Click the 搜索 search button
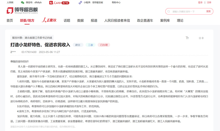This screenshot has height=131, width=220. point(208,11)
